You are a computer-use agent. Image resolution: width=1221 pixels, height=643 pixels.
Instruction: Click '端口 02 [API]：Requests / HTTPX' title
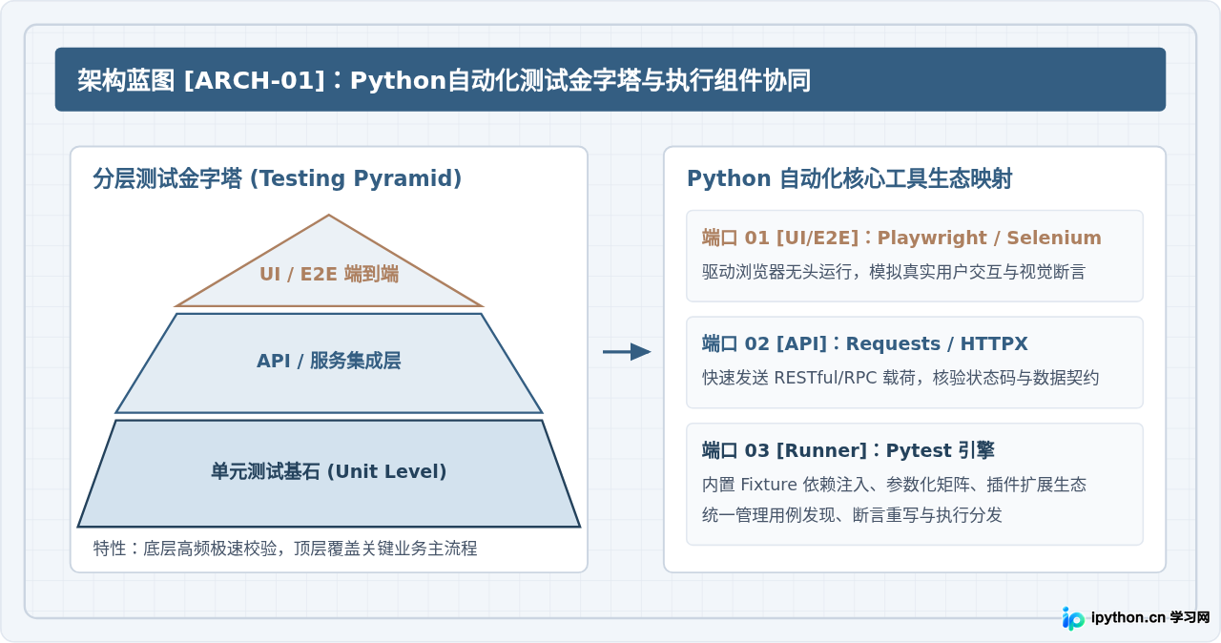pyautogui.click(x=865, y=344)
